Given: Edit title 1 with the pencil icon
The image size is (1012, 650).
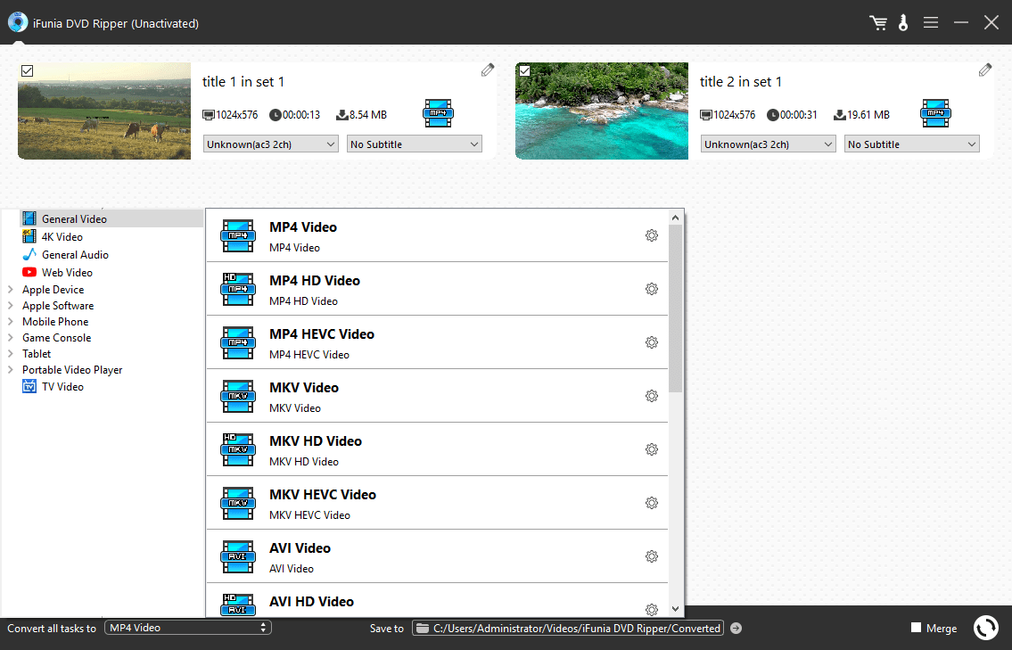Looking at the screenshot, I should (488, 70).
